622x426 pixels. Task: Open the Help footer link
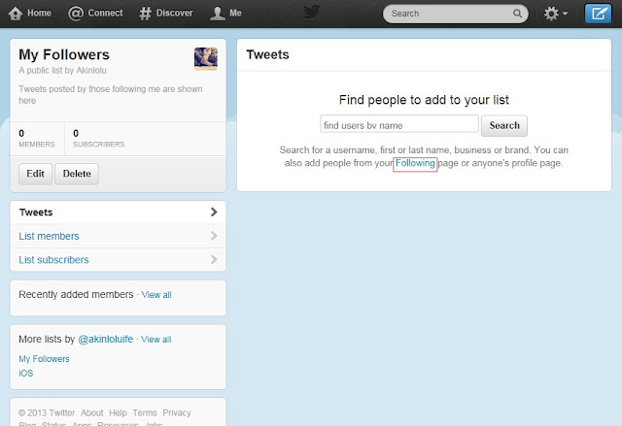pos(118,413)
